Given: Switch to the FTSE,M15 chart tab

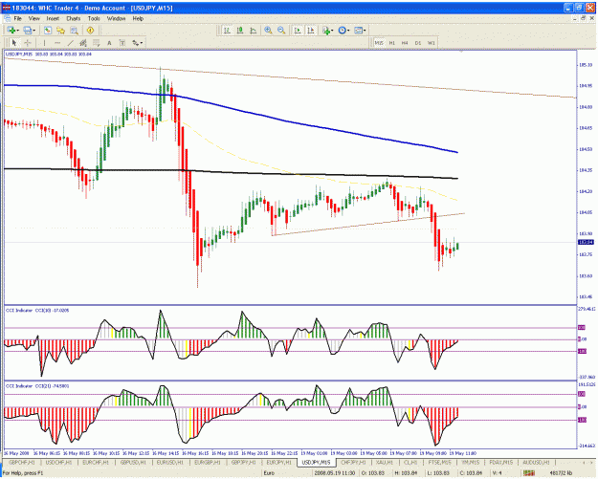Looking at the screenshot, I should pyautogui.click(x=440, y=462).
